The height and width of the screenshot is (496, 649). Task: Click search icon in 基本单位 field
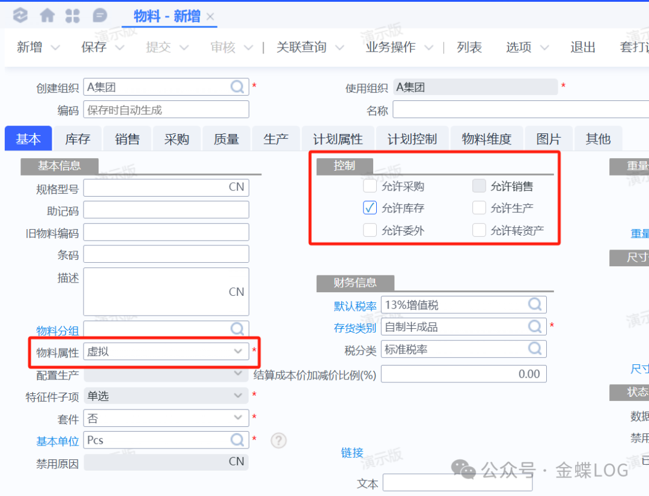pyautogui.click(x=238, y=439)
